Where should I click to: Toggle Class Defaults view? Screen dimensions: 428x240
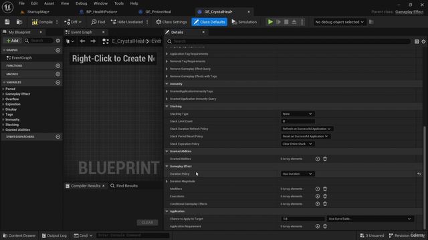click(x=209, y=22)
